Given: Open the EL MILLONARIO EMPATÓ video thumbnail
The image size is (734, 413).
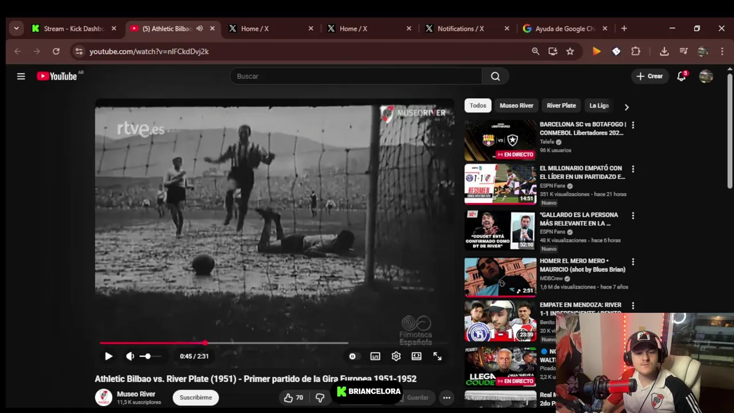Looking at the screenshot, I should pyautogui.click(x=501, y=184).
